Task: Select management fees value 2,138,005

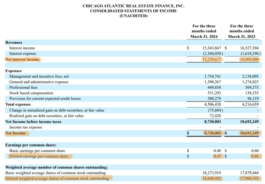Action: (250, 76)
